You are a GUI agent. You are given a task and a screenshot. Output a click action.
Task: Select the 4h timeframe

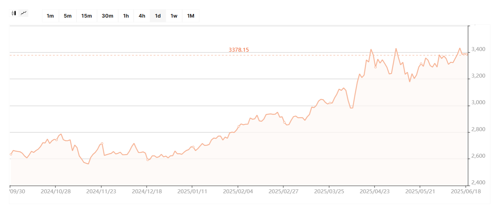142,16
